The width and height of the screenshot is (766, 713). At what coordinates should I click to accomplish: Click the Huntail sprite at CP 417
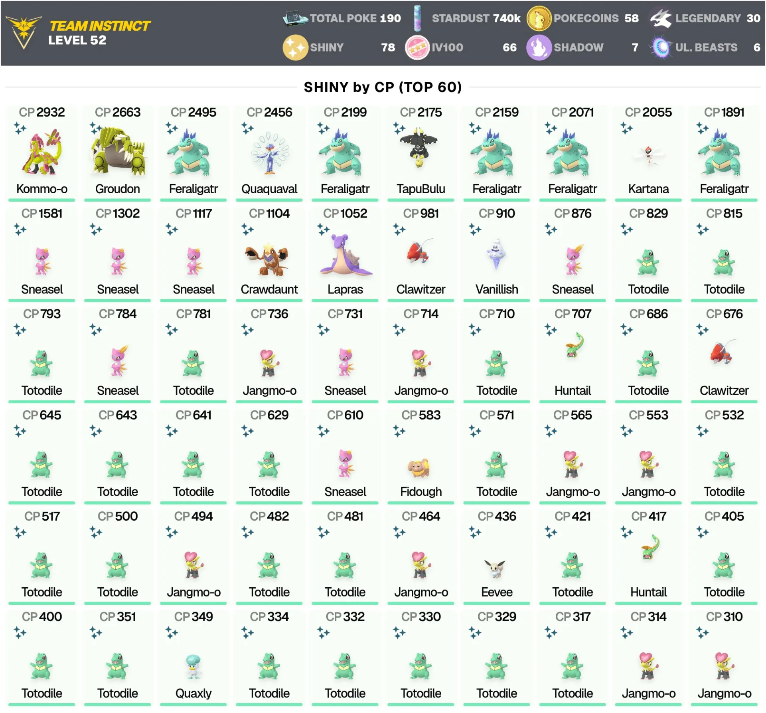point(650,548)
